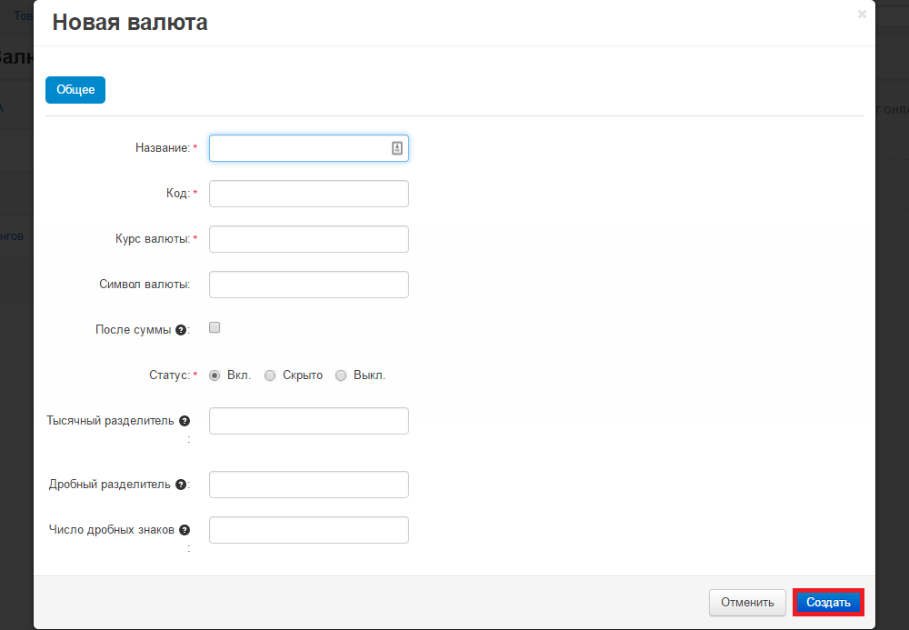Enable the После суммы checkbox
The image size is (909, 630).
(215, 328)
